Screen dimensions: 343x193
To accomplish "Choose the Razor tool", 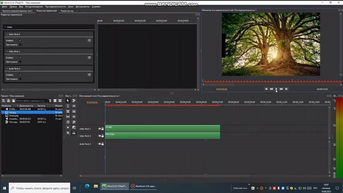I will pos(74,112).
